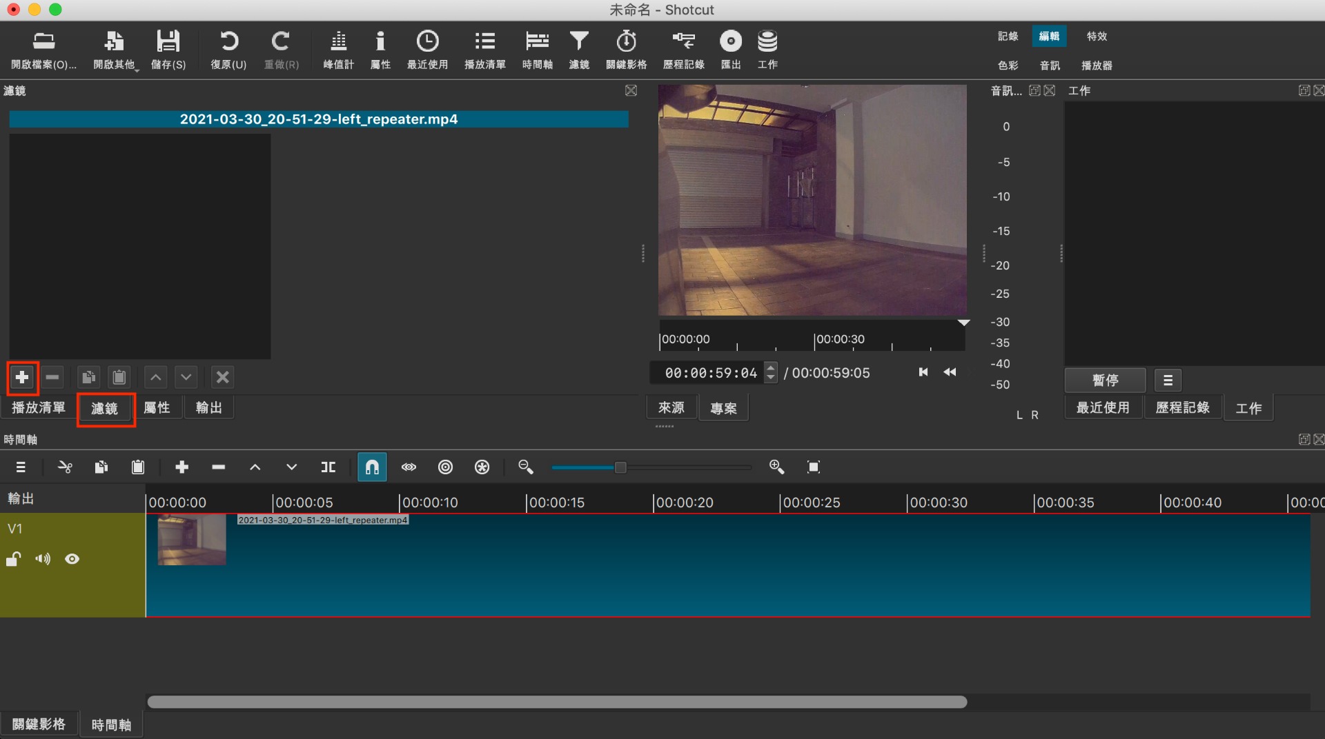Open the timeline hamburger menu
This screenshot has height=739, width=1325.
pos(21,467)
